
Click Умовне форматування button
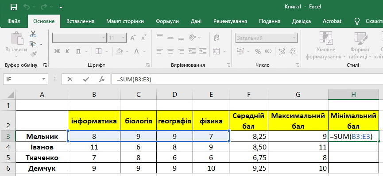(325, 46)
